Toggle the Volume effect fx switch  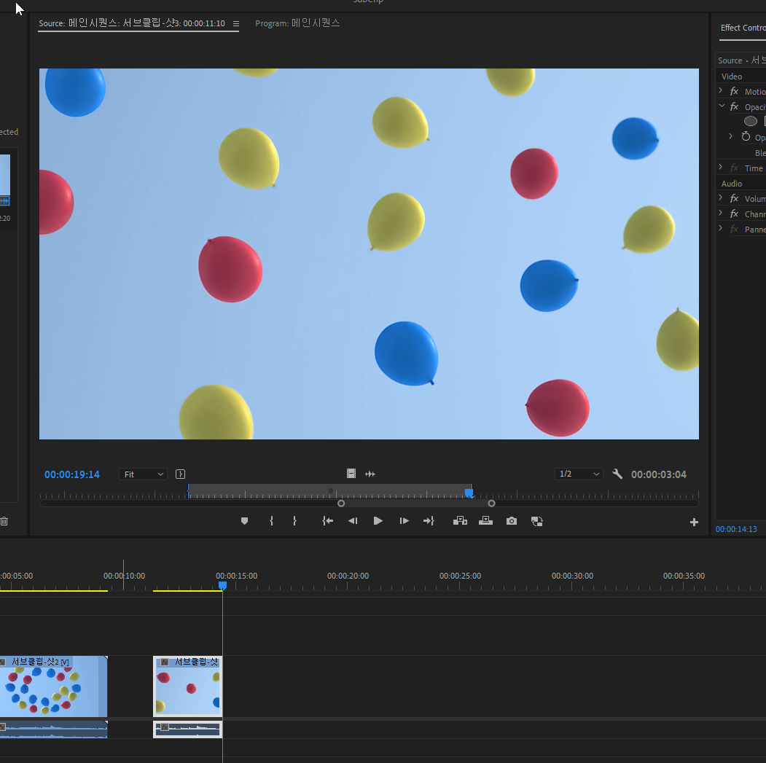(x=734, y=199)
